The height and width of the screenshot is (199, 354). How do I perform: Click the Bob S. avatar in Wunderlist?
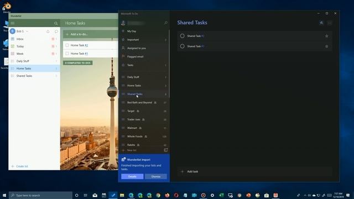pyautogui.click(x=13, y=31)
